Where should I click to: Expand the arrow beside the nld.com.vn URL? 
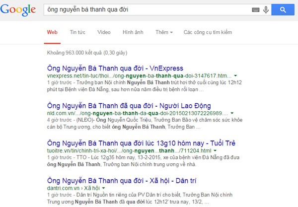coord(232,113)
